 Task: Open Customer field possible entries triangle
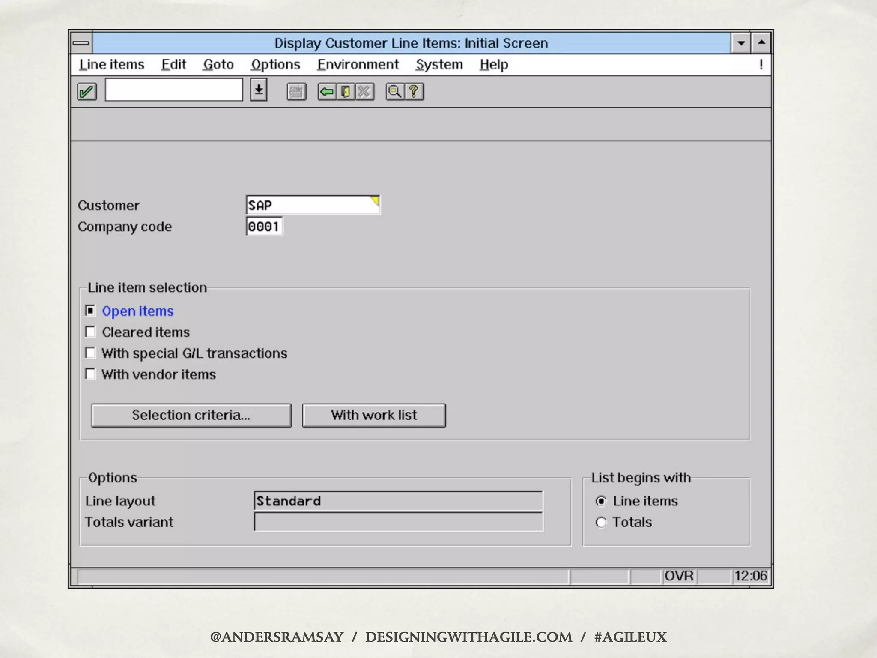375,201
